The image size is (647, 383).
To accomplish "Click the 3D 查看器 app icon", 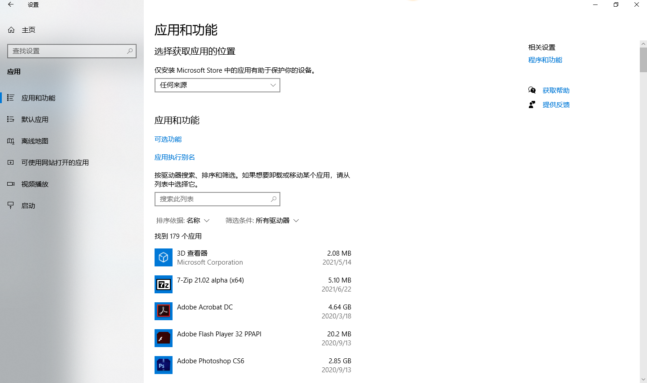I will (164, 257).
